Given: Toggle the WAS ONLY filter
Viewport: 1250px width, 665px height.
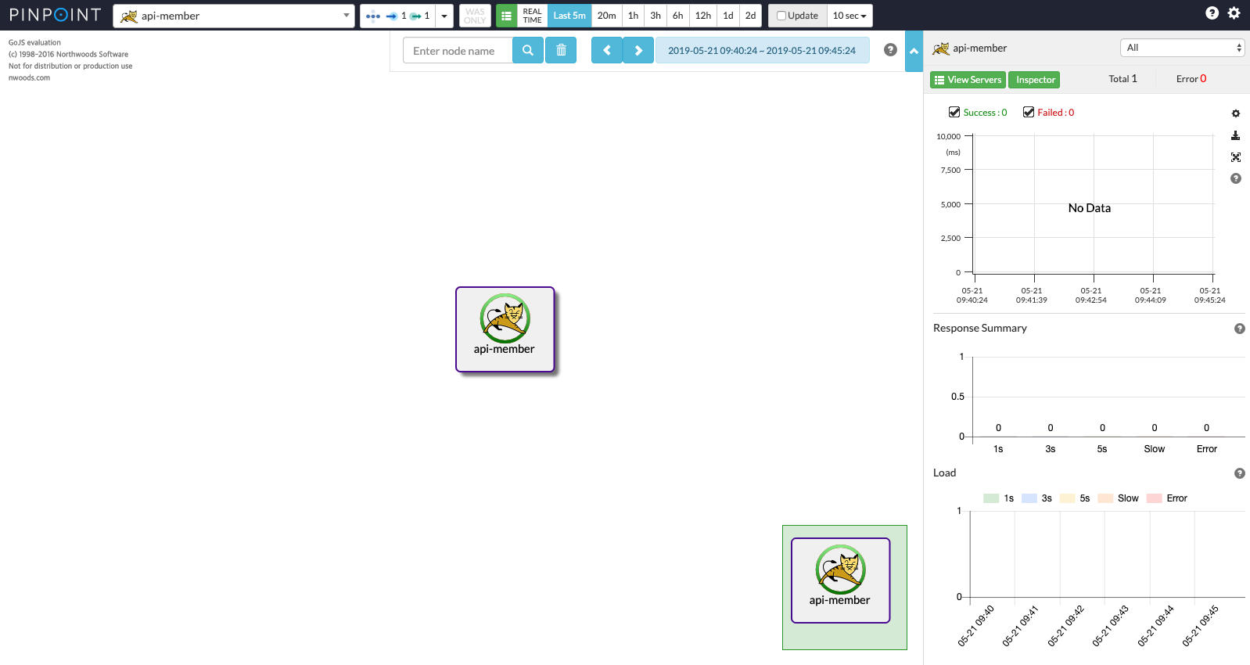Looking at the screenshot, I should (475, 16).
